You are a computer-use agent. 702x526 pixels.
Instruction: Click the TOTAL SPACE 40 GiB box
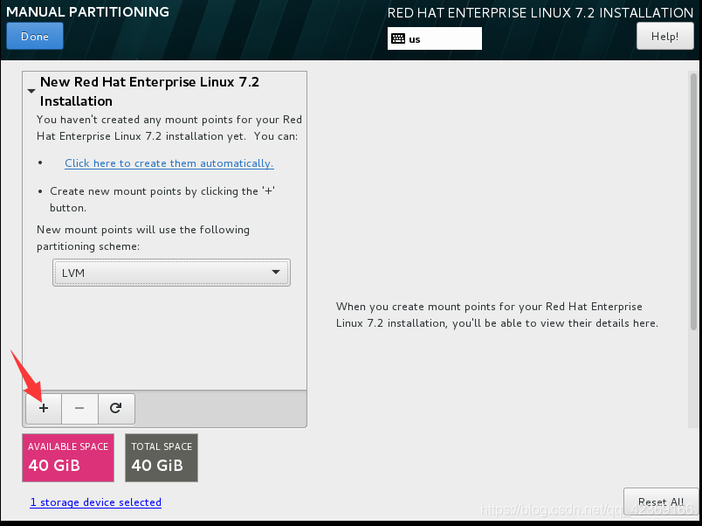tap(162, 458)
